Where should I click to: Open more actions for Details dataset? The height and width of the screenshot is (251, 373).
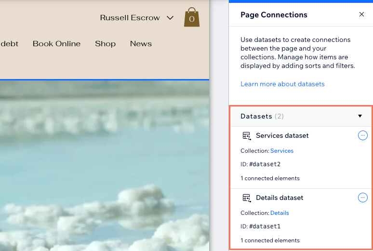coord(363,198)
